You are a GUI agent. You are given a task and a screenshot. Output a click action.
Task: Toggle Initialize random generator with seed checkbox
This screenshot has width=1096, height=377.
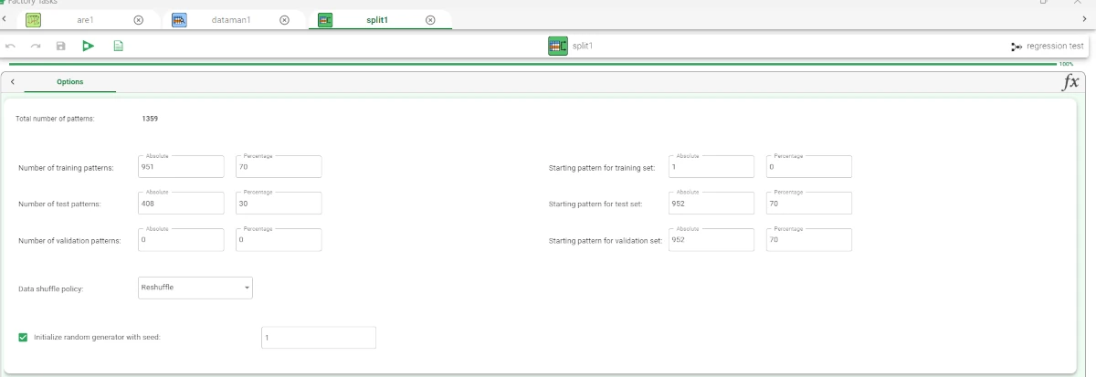pyautogui.click(x=23, y=337)
